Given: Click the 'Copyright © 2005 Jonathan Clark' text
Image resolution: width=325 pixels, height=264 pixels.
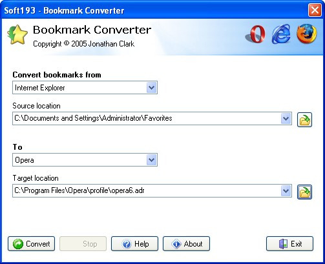Looking at the screenshot, I should click(83, 44).
